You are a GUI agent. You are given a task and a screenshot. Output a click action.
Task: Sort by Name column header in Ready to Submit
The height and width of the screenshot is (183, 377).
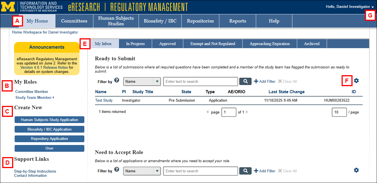point(101,91)
